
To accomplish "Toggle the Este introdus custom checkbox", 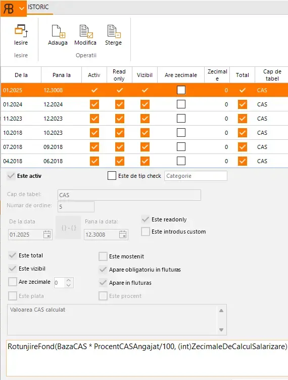I will [146, 232].
